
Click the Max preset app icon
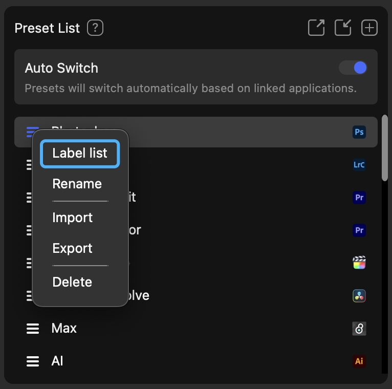tap(359, 329)
